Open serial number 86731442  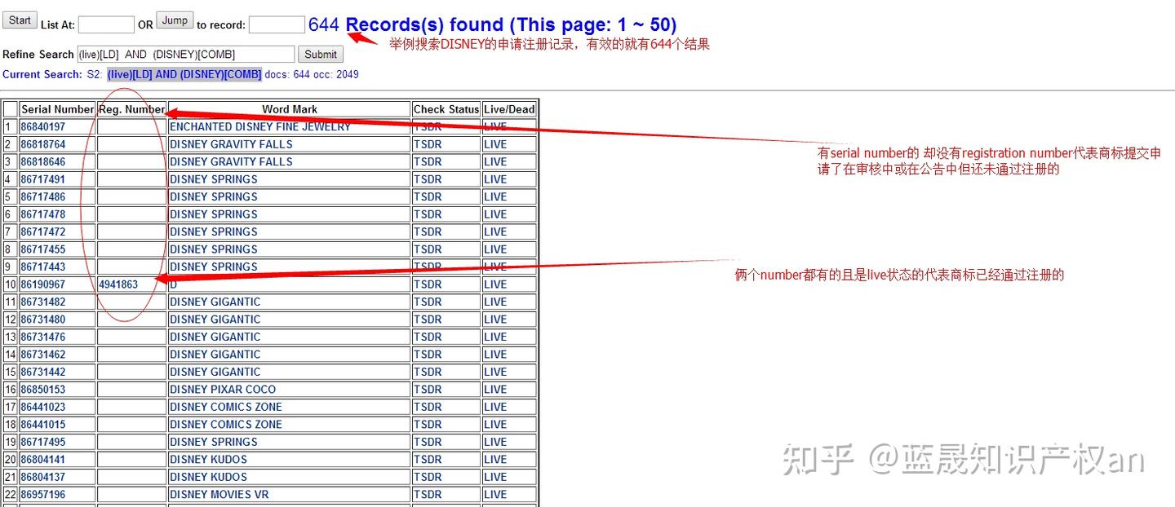43,372
